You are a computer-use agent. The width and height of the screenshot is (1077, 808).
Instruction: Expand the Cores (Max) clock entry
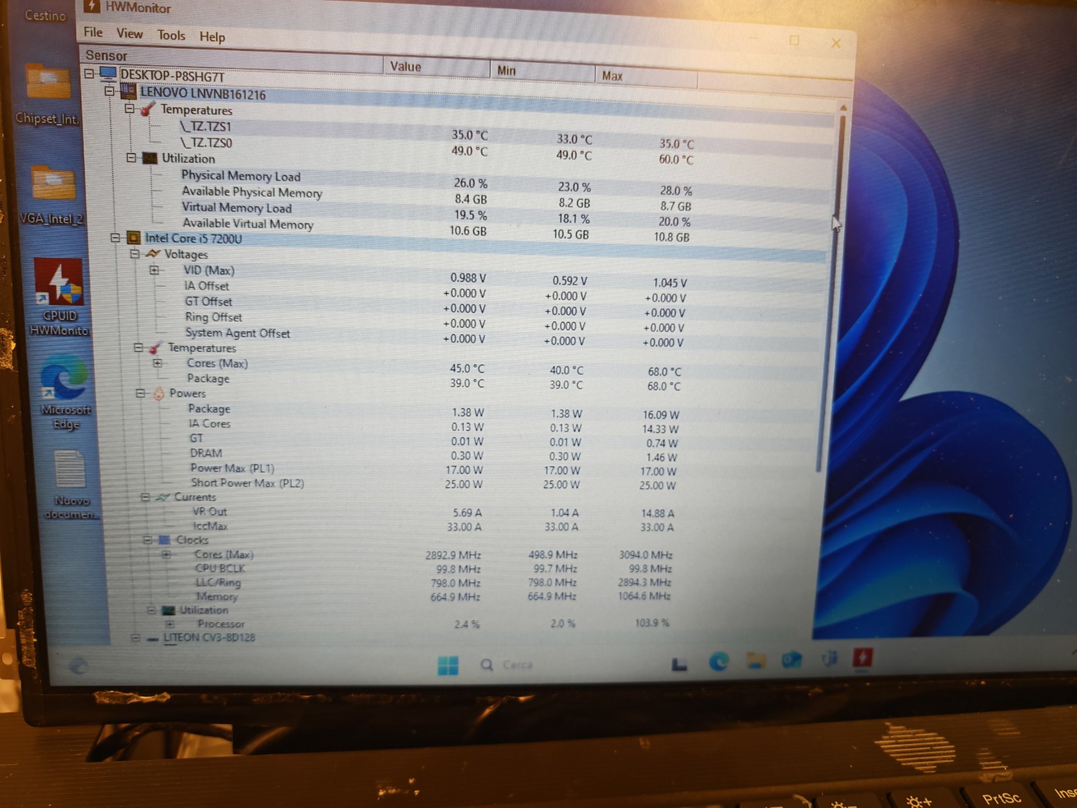coord(166,555)
